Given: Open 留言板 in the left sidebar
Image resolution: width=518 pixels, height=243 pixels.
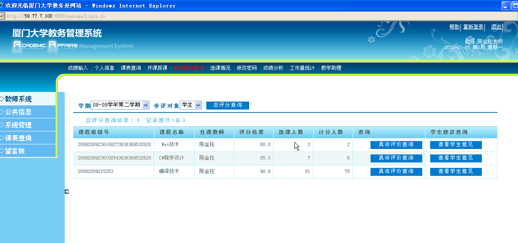Looking at the screenshot, I should [x=15, y=151].
